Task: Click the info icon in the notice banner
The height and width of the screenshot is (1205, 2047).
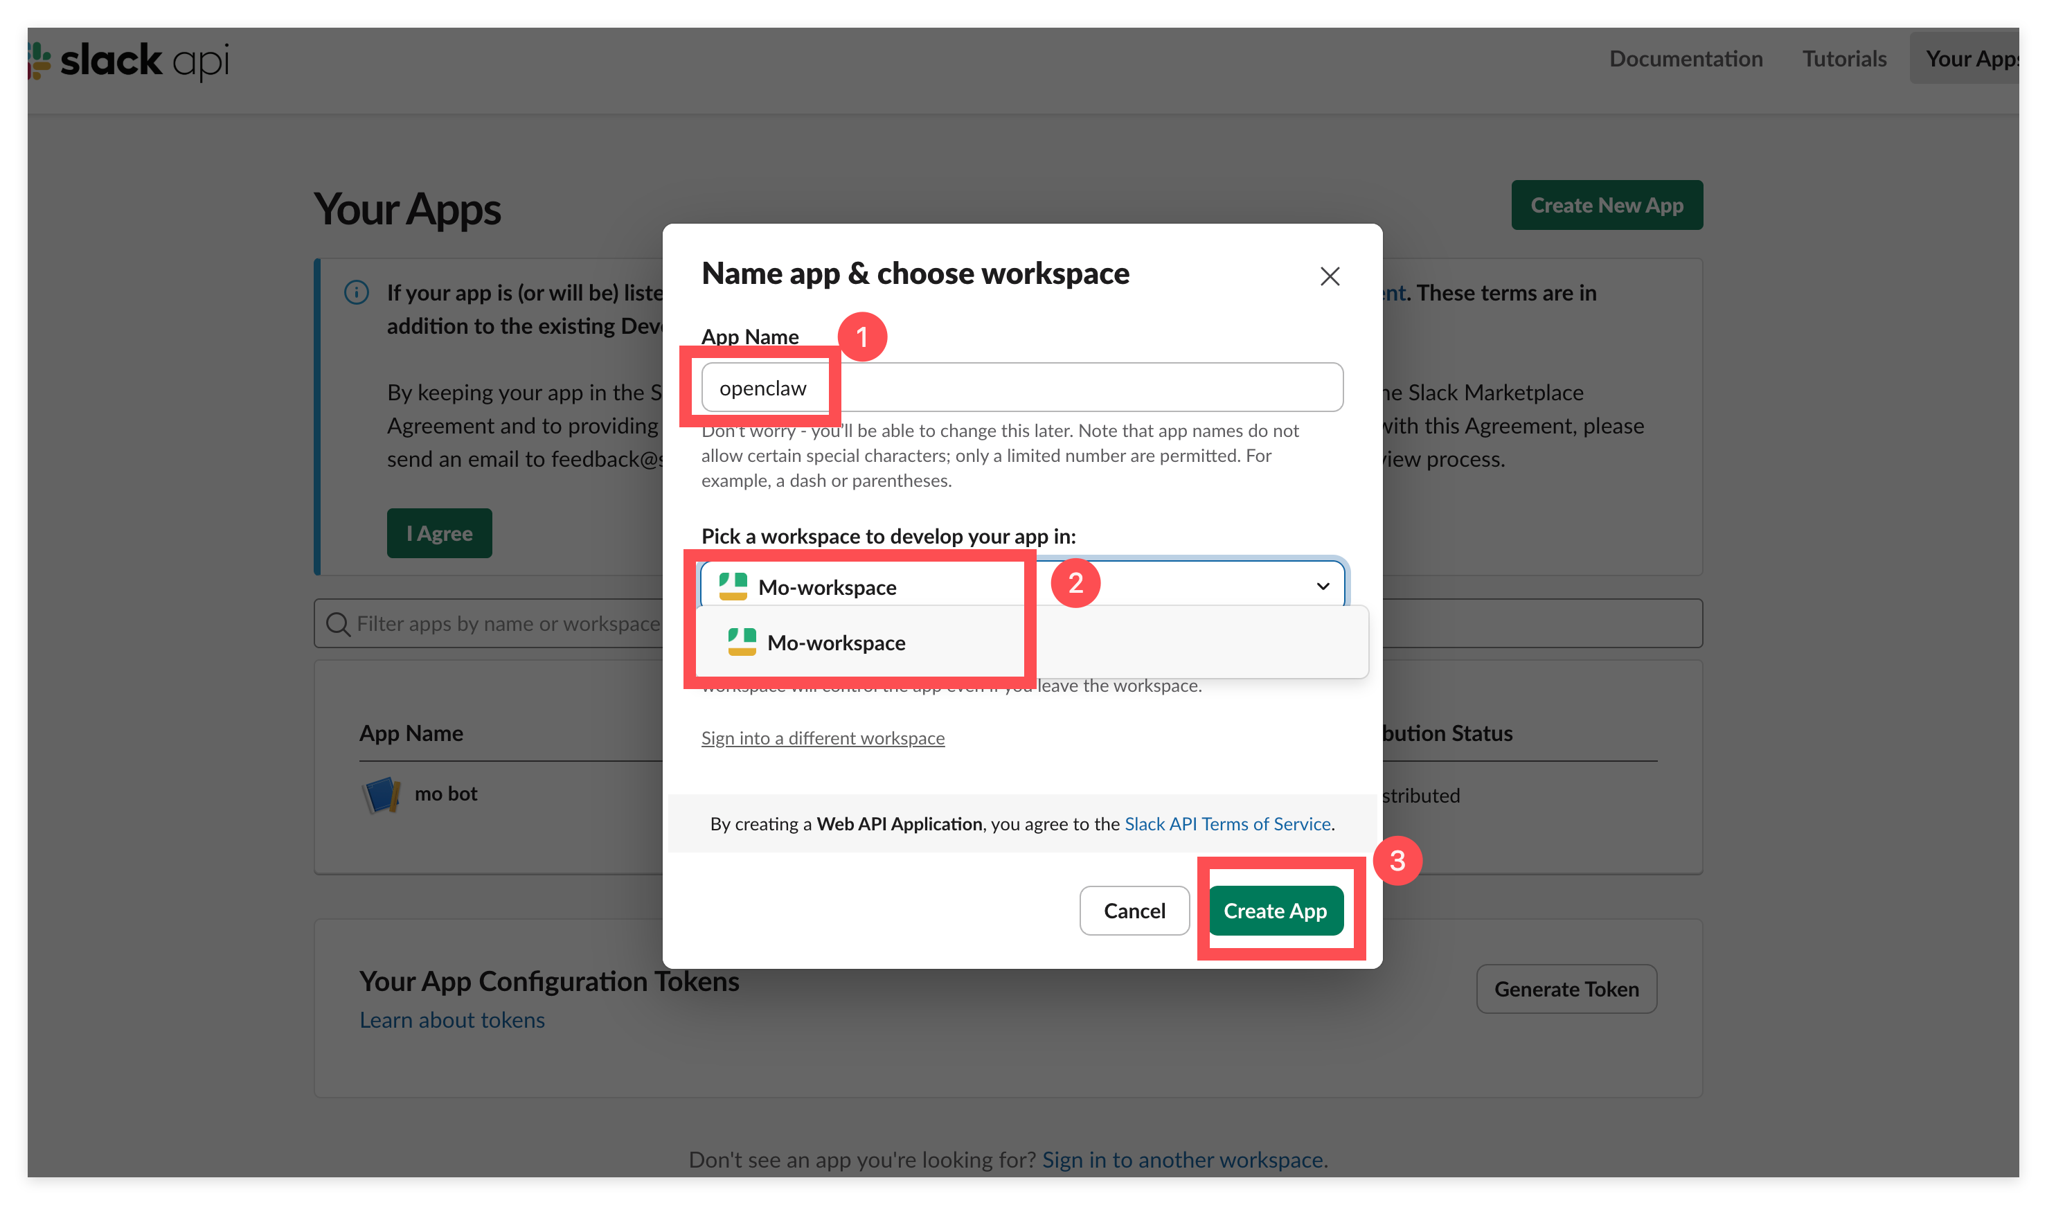Action: click(x=357, y=292)
